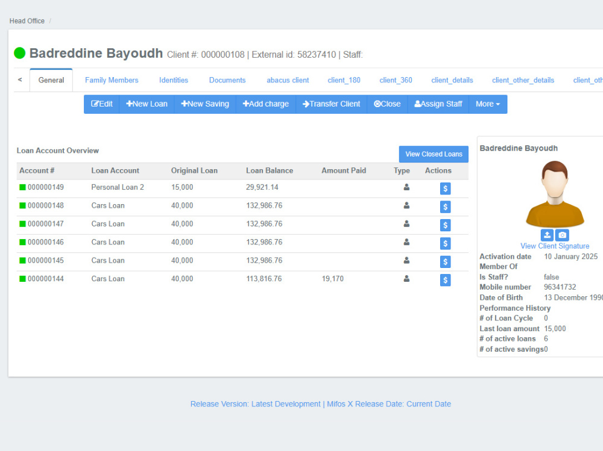Open the client_360 tab

(x=396, y=80)
